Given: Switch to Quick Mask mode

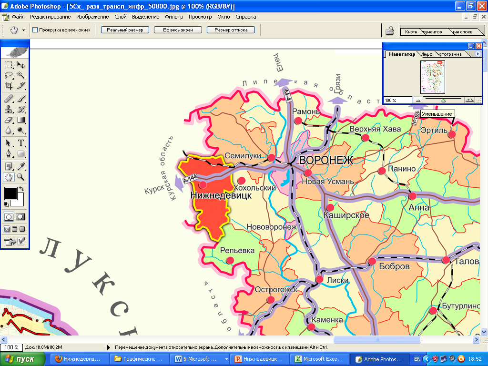Looking at the screenshot, I should click(20, 216).
